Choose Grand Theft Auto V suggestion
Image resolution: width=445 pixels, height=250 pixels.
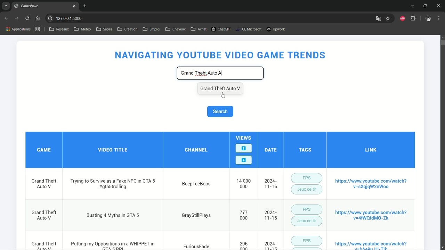[220, 89]
